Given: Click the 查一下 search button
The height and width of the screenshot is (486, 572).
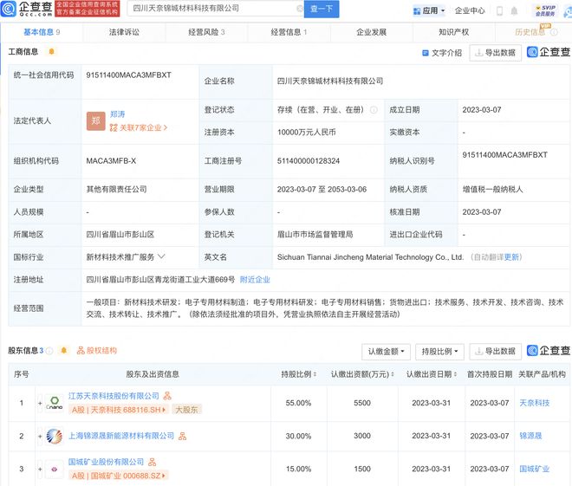Looking at the screenshot, I should point(322,9).
